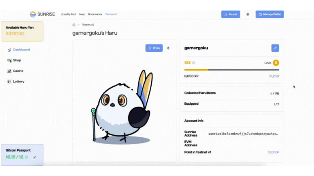This screenshot has height=176, width=314.
Task: Click the Sunrise logo
Action: (x=42, y=14)
